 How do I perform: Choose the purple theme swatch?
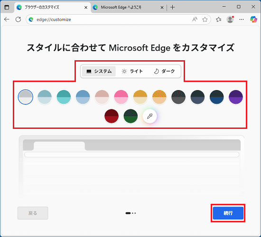click(236, 97)
